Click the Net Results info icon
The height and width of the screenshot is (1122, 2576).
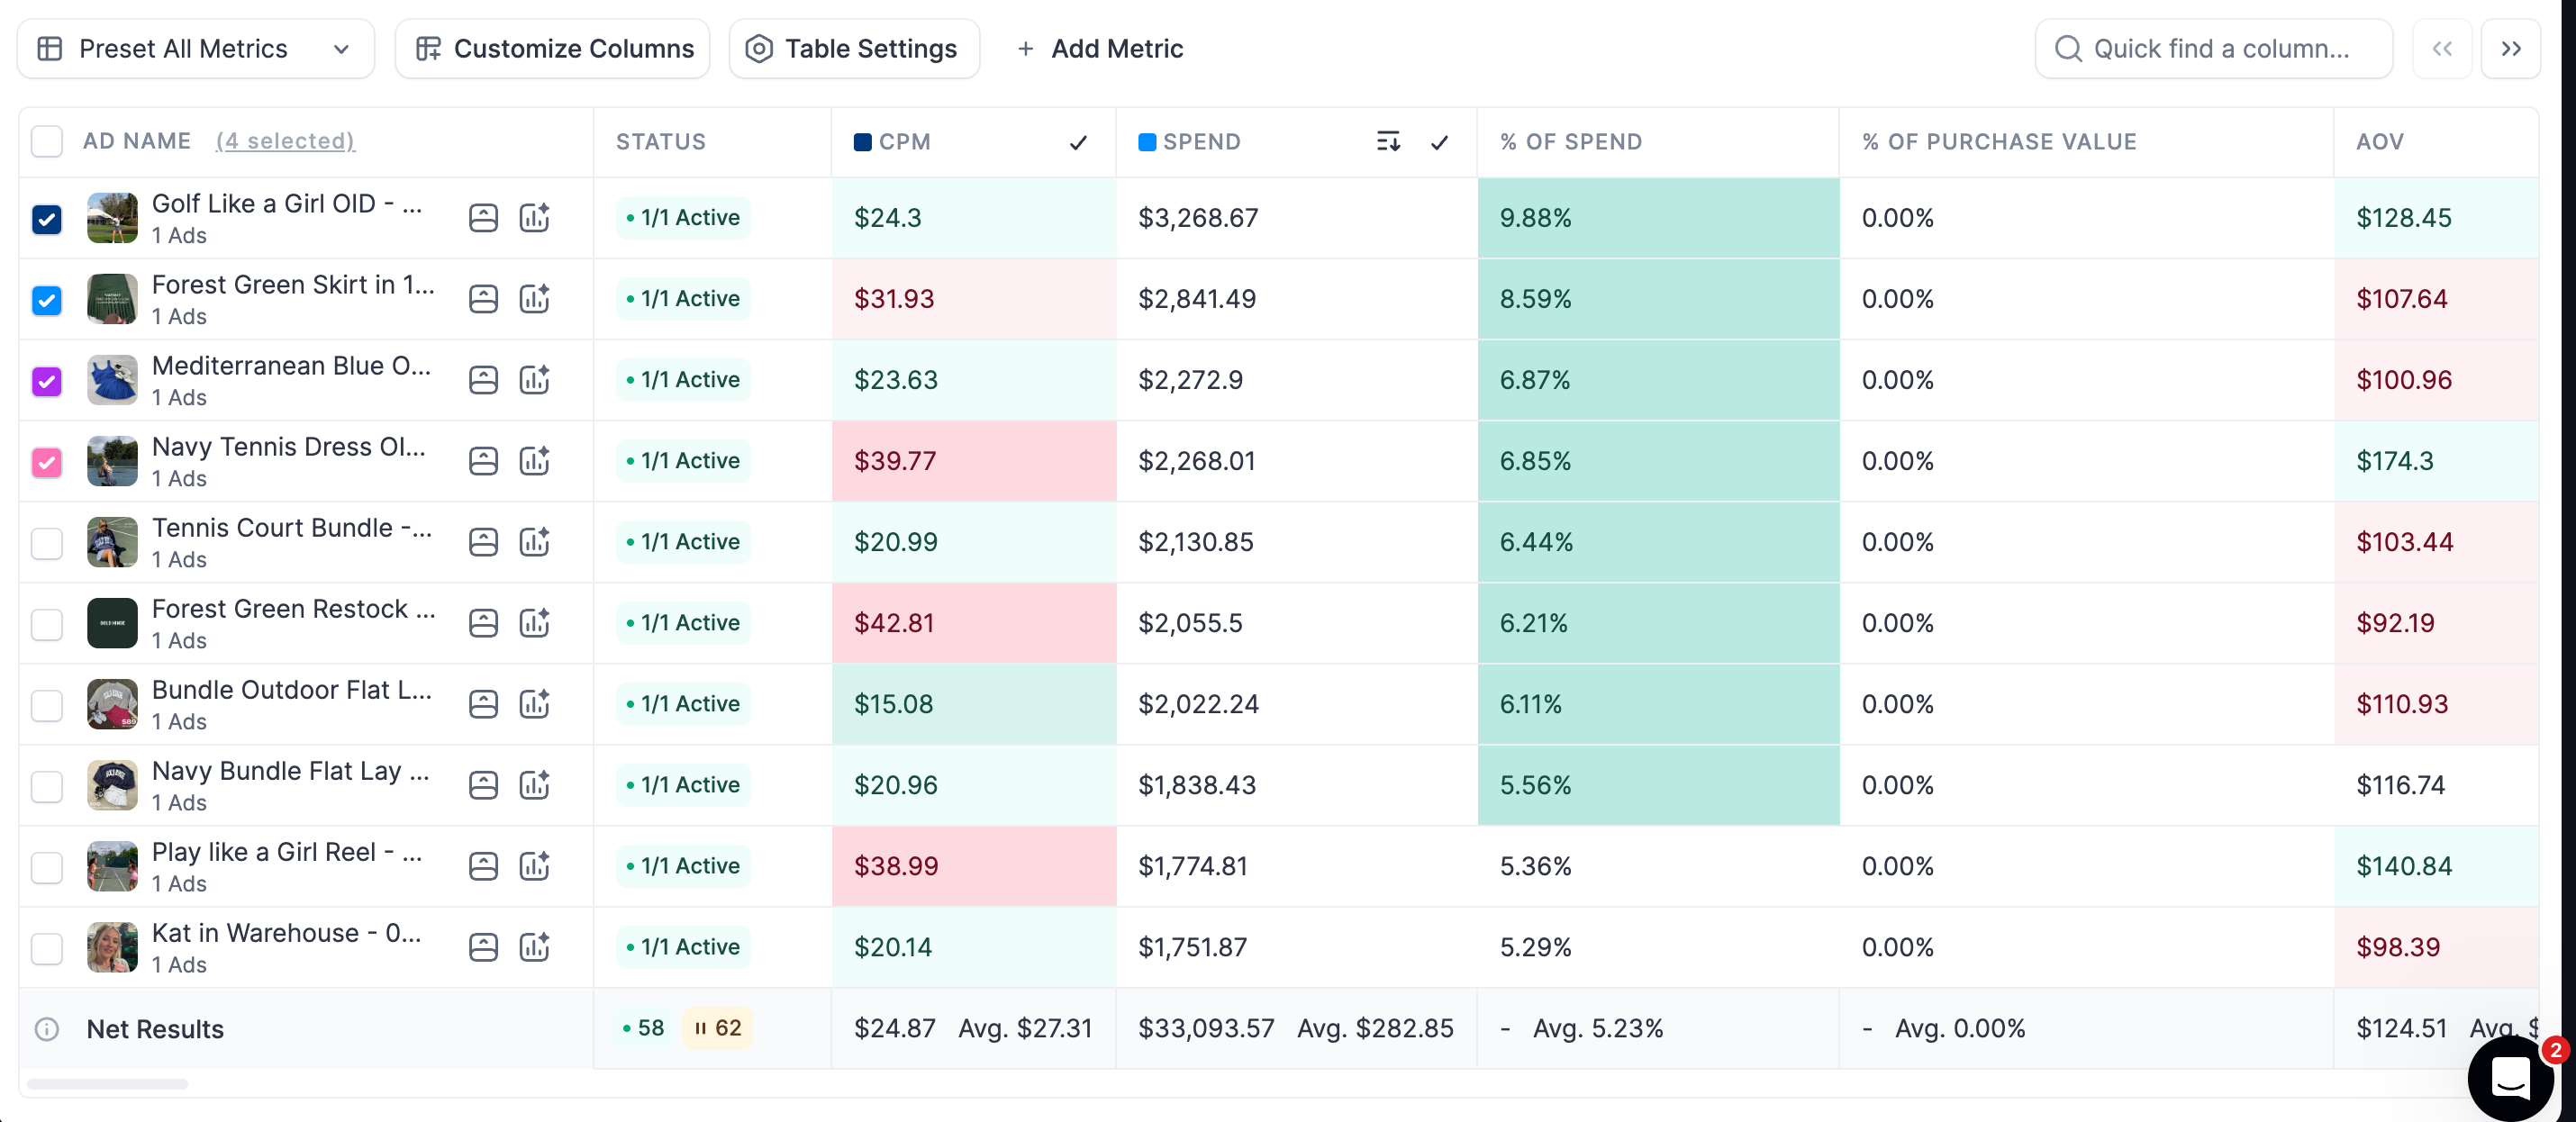(47, 1028)
